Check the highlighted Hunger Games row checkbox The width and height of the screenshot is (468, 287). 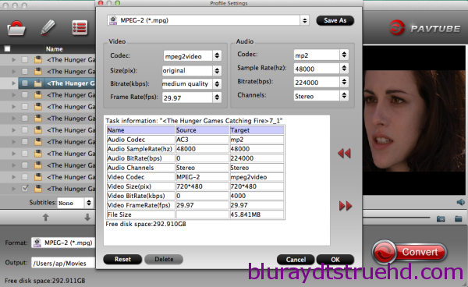pos(25,83)
